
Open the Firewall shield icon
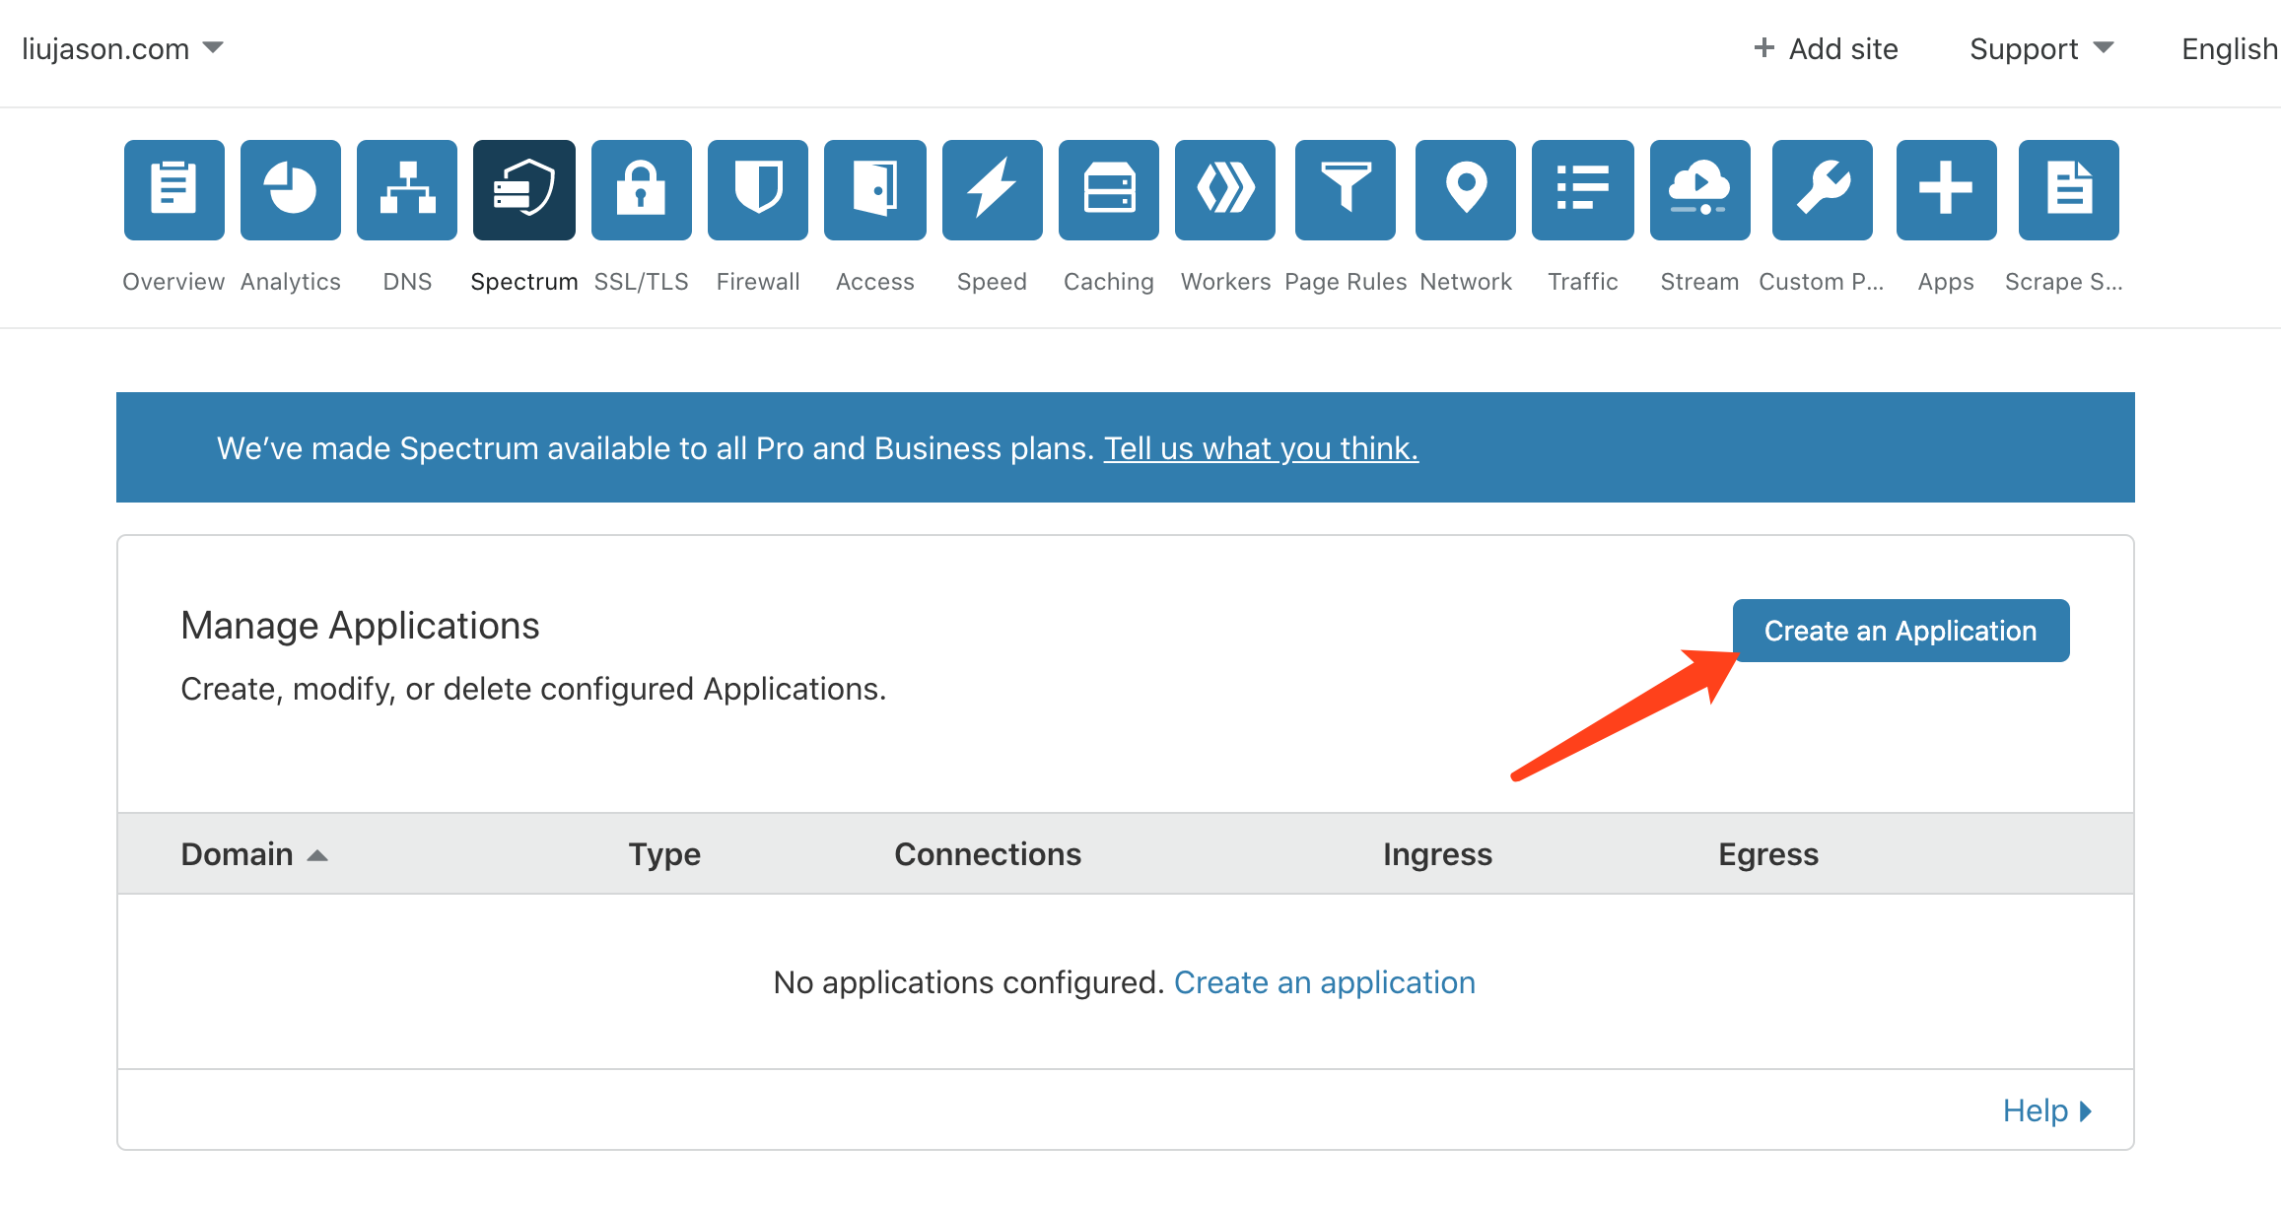coord(758,189)
